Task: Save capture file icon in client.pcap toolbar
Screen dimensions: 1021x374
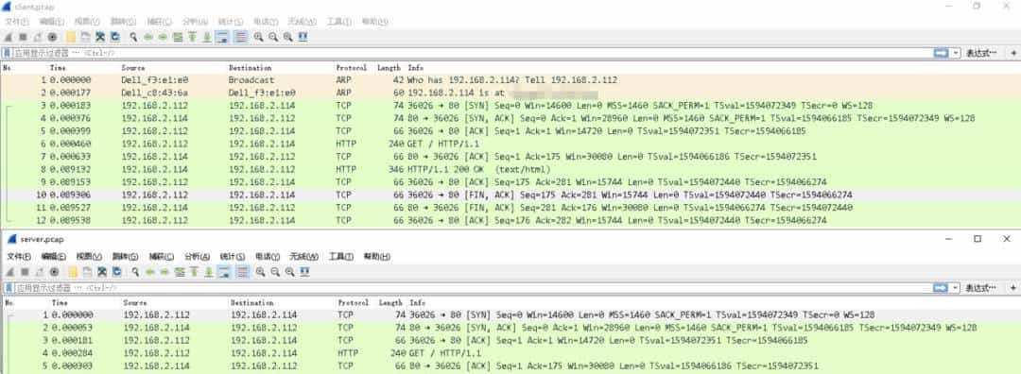Action: pyautogui.click(x=85, y=37)
